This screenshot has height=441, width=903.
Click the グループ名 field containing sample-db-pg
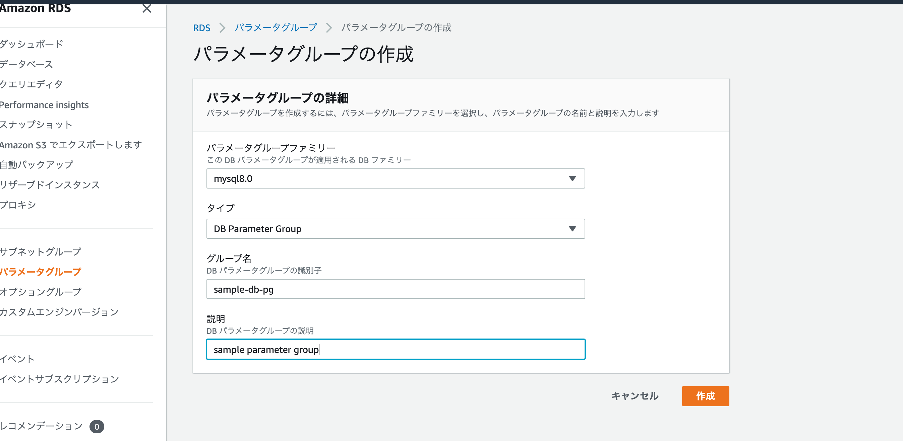[x=396, y=289]
